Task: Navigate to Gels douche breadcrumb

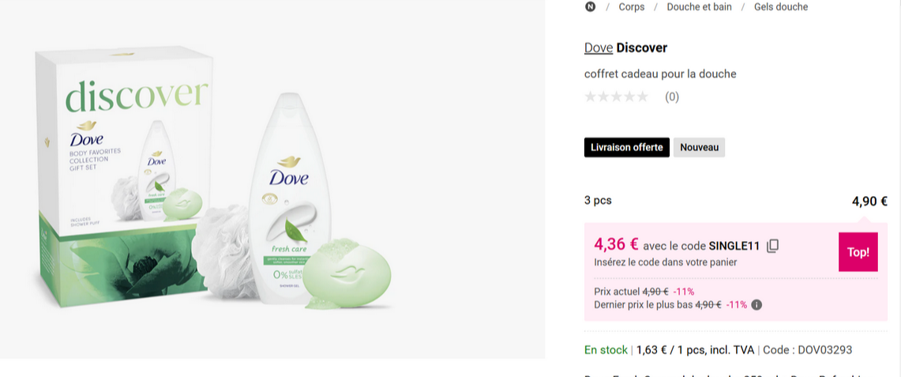Action: click(780, 7)
